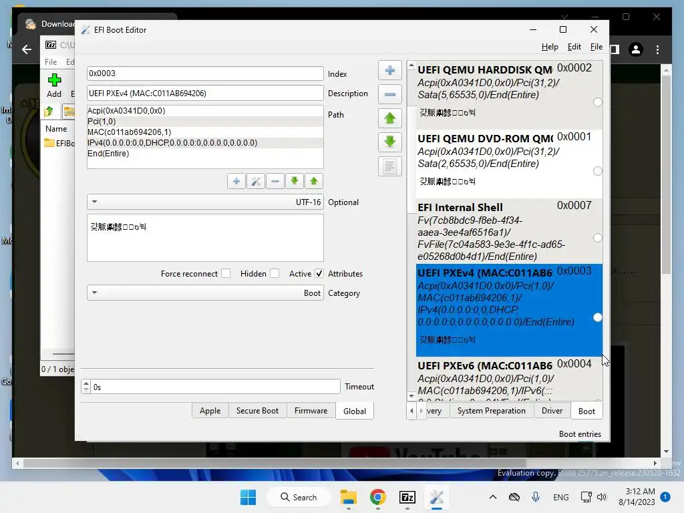Open the File menu in EFI Boot Editor

click(x=596, y=47)
